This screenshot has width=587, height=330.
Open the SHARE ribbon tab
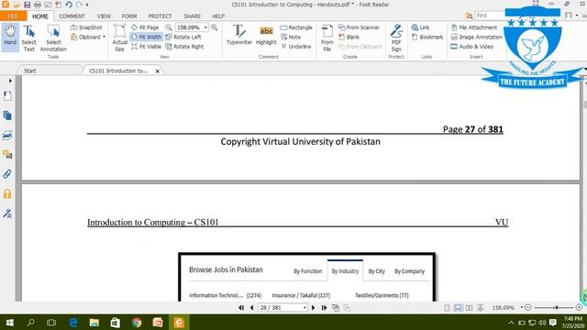pos(192,16)
